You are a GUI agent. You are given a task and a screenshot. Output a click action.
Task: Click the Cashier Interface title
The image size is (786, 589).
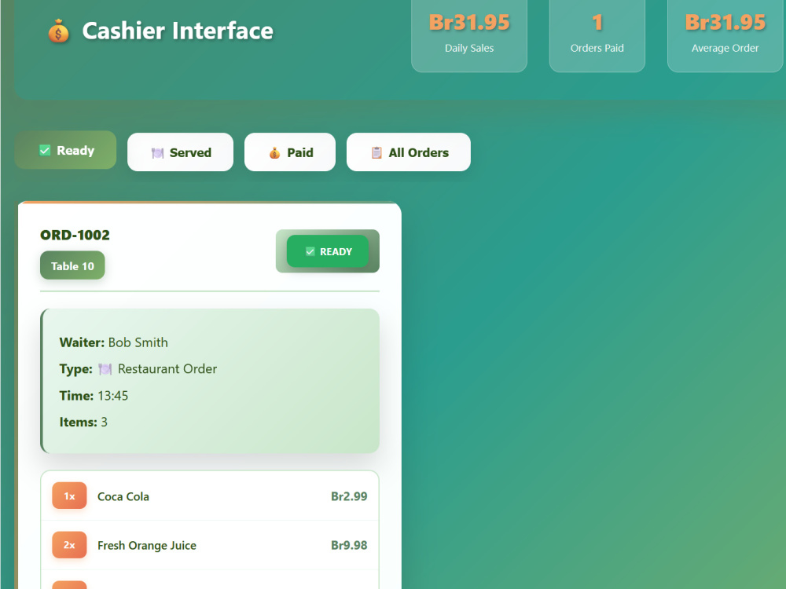click(x=178, y=31)
